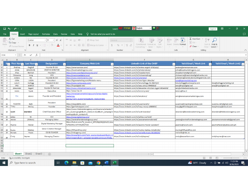This screenshot has width=248, height=192.
Task: Open Valid Email / Work Link filter dropdown
Action: click(x=210, y=64)
